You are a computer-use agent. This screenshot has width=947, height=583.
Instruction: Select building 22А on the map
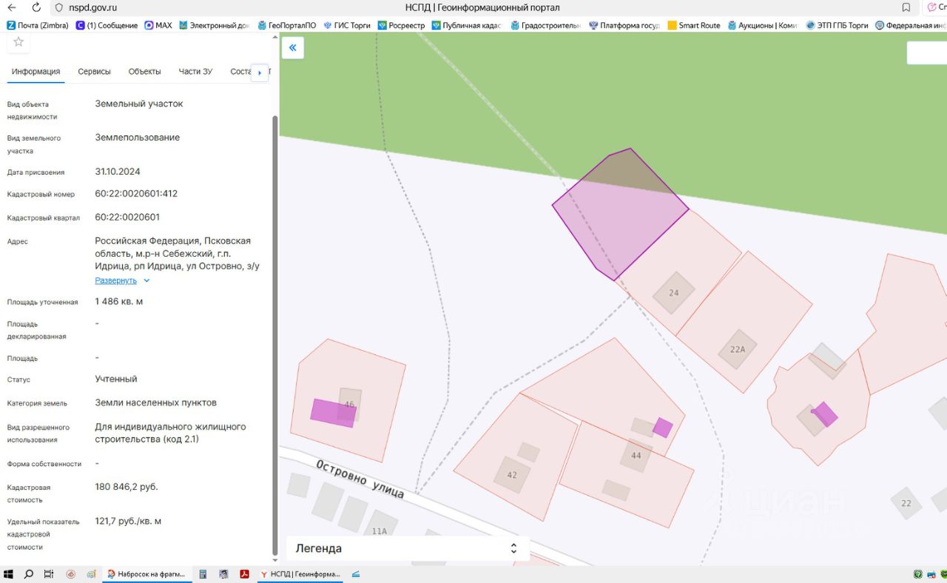click(x=738, y=349)
